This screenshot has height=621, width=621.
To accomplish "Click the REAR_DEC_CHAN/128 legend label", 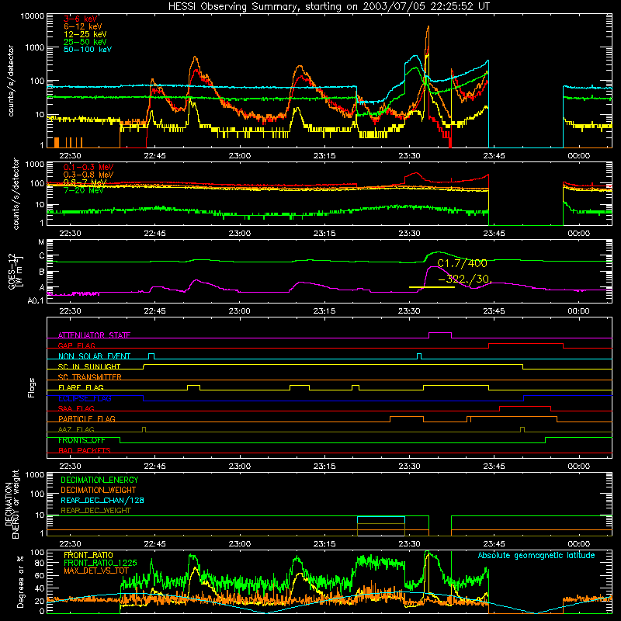I will [102, 501].
